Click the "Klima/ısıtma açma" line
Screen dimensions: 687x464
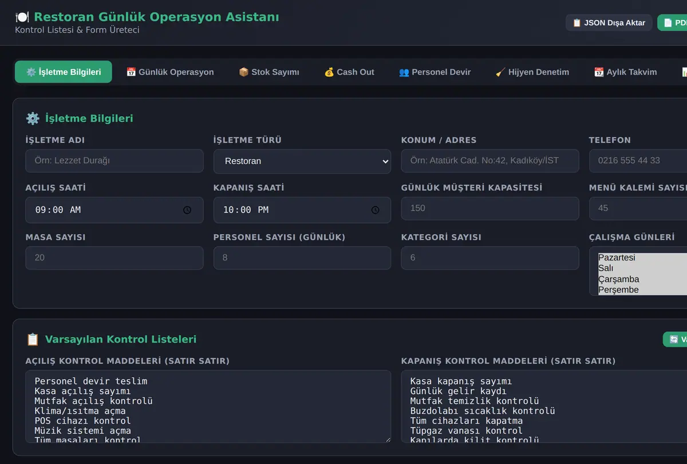[x=80, y=411]
